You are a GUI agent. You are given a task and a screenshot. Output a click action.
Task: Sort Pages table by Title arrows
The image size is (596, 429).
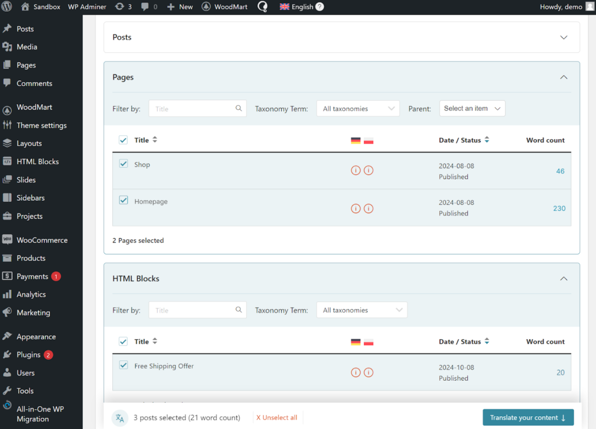coord(155,140)
